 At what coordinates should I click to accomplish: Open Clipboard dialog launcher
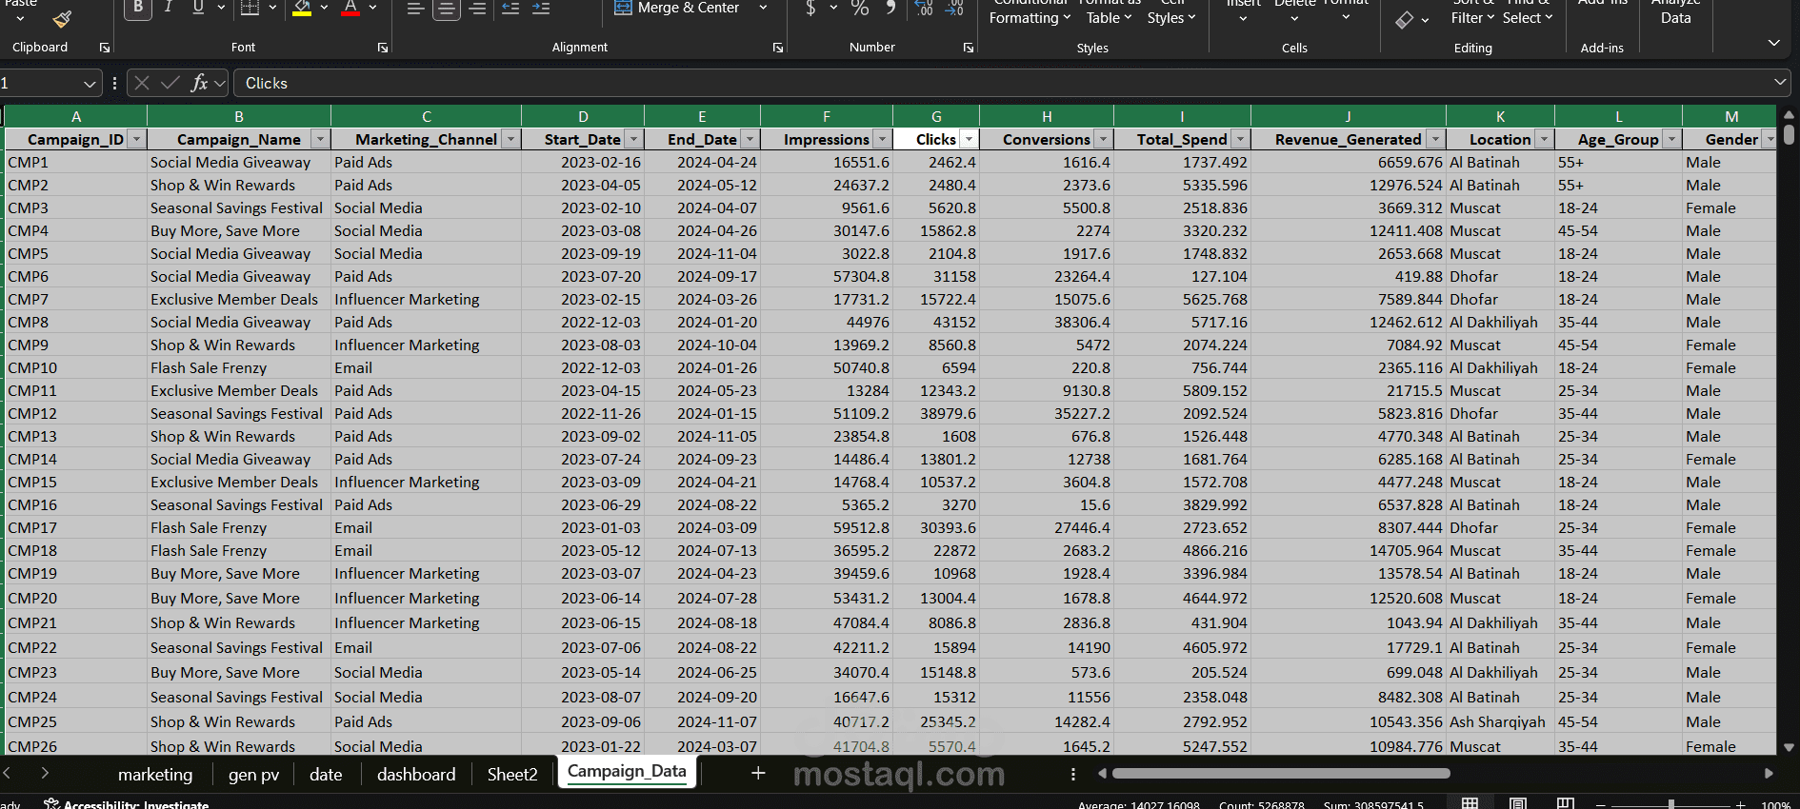(105, 48)
